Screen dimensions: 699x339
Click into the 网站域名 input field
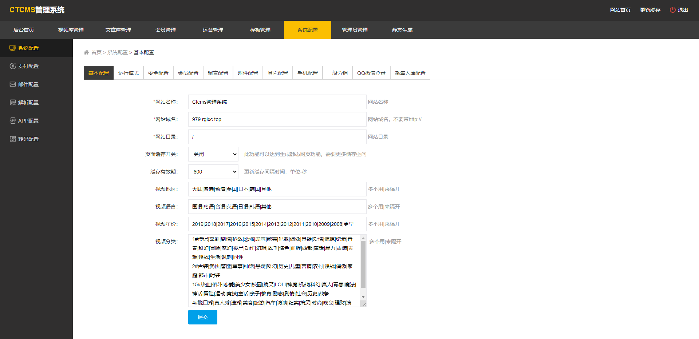[277, 119]
